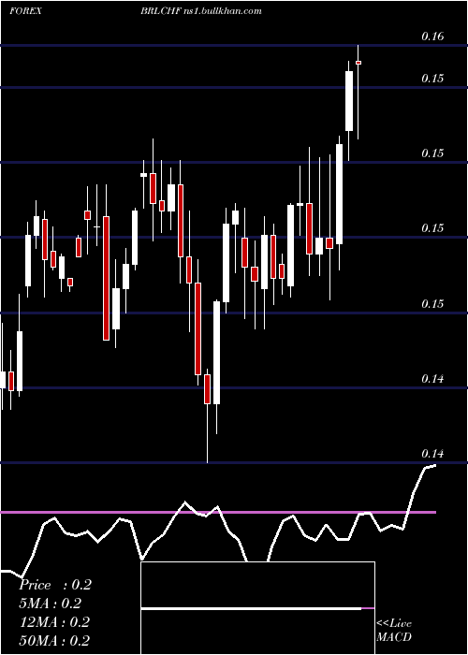Click the '12MA : 0.2' readout
Viewport: 468px width, 655px height.
click(54, 622)
